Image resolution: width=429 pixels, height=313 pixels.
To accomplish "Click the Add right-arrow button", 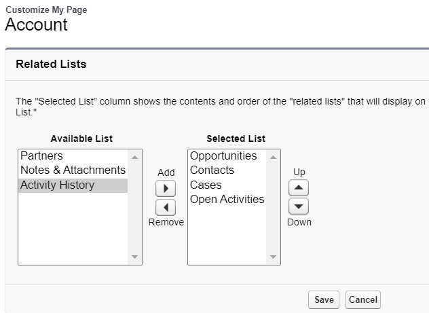I will coord(166,188).
